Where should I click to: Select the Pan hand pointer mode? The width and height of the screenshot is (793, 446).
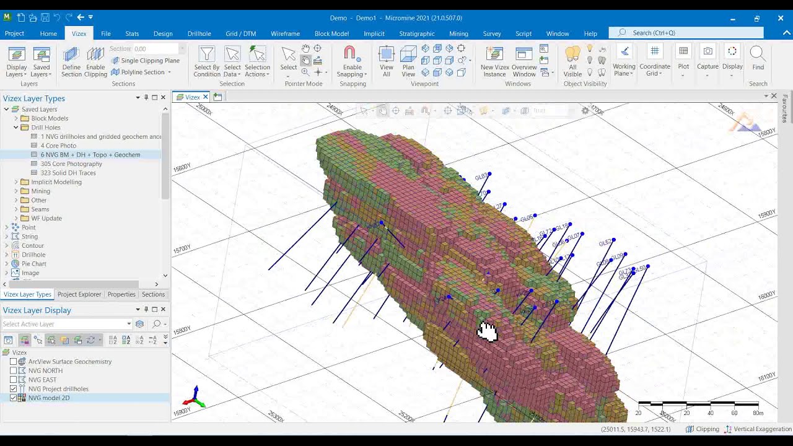click(305, 60)
